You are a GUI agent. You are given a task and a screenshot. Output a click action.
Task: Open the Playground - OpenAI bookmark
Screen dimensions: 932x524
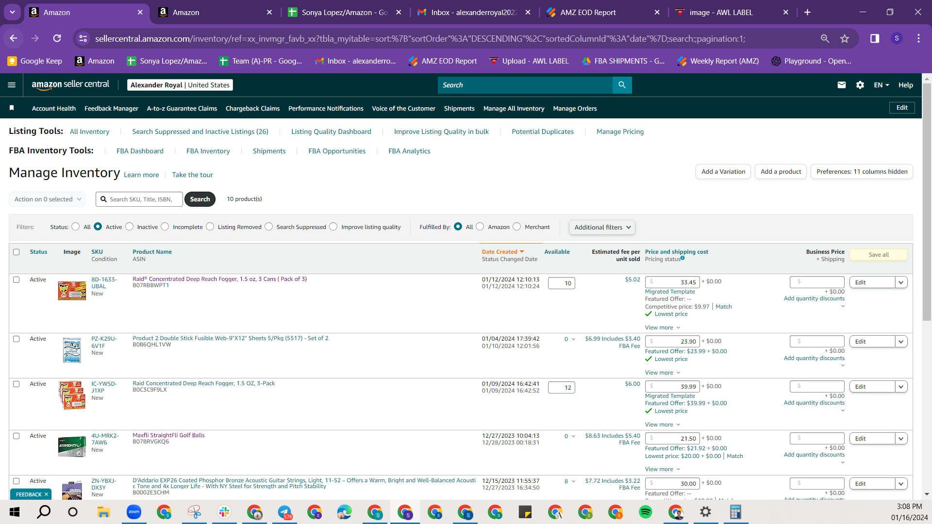coord(812,61)
